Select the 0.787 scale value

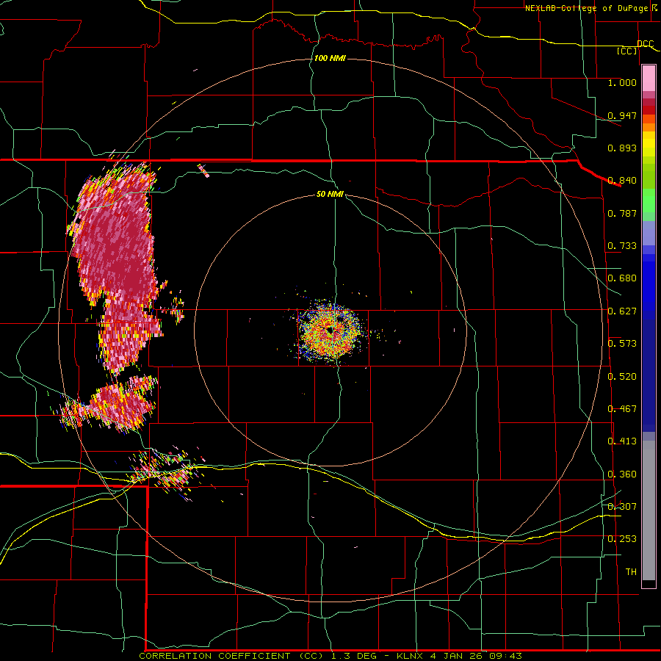pyautogui.click(x=622, y=213)
